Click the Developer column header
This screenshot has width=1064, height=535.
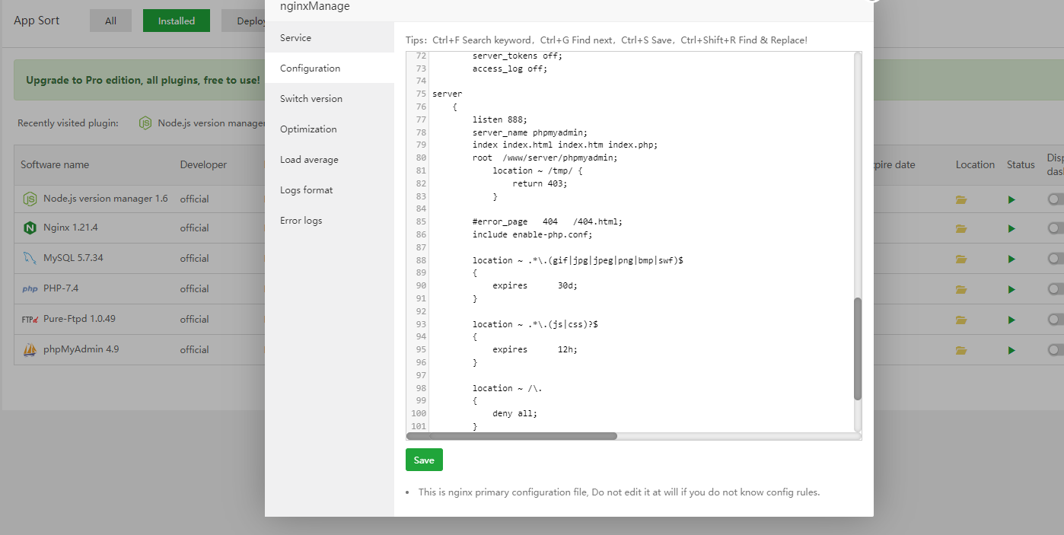(203, 164)
